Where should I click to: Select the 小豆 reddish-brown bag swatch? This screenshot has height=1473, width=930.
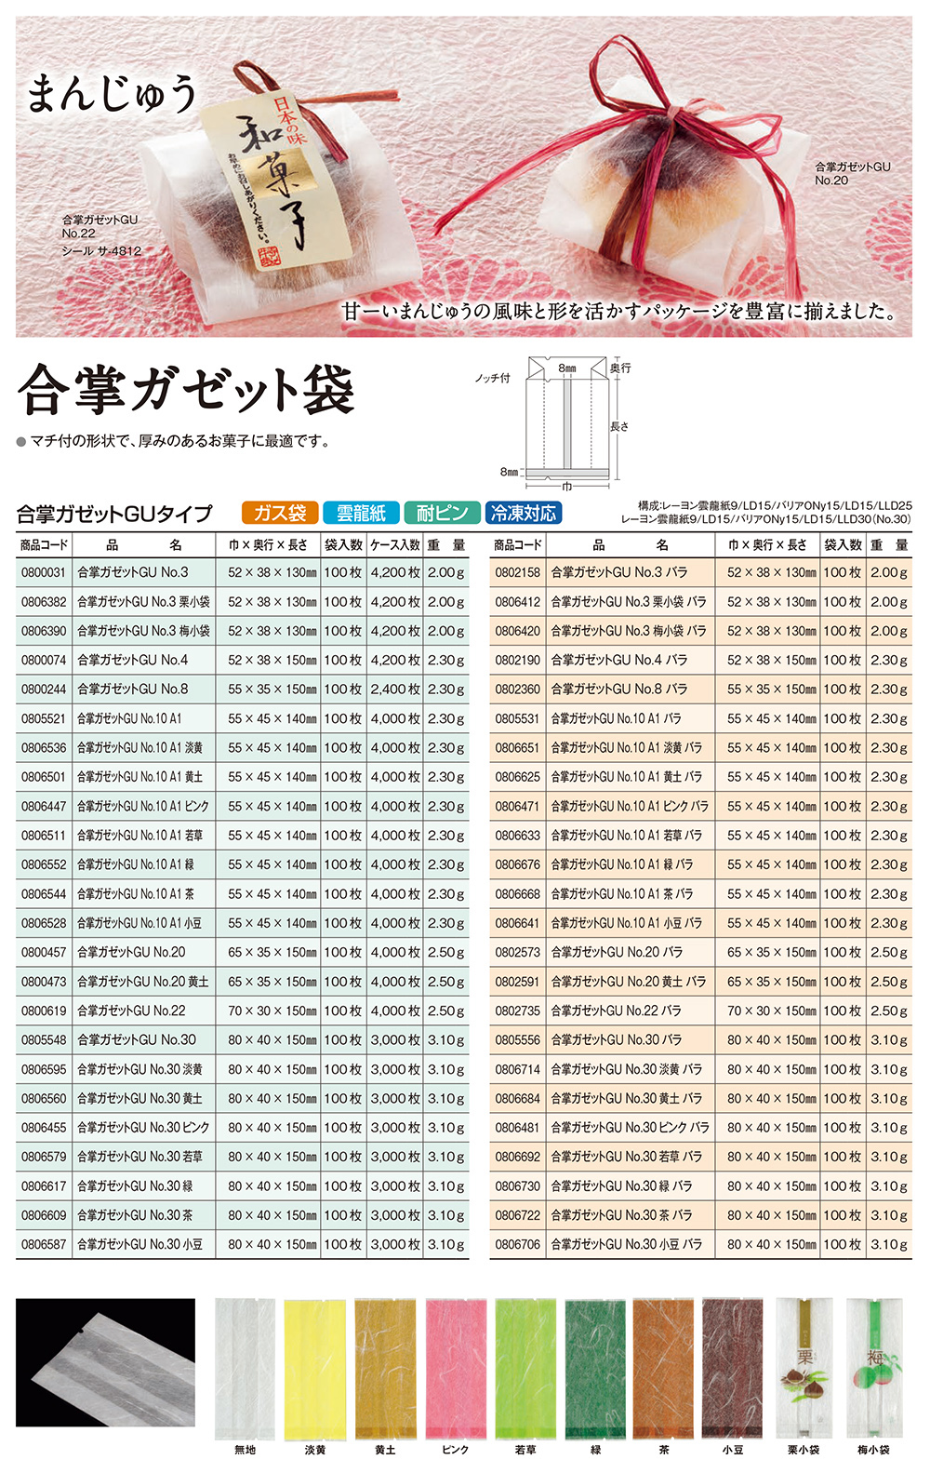coord(733,1368)
